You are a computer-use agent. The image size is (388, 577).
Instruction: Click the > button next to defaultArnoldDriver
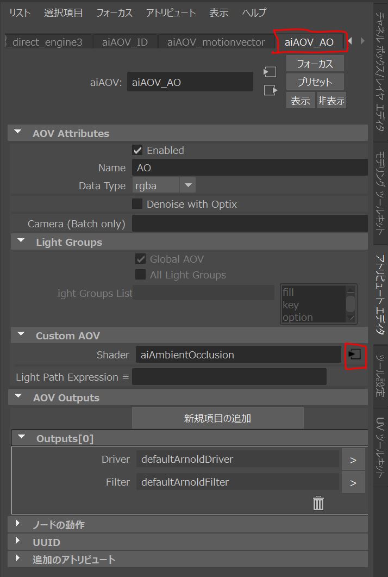pyautogui.click(x=353, y=460)
